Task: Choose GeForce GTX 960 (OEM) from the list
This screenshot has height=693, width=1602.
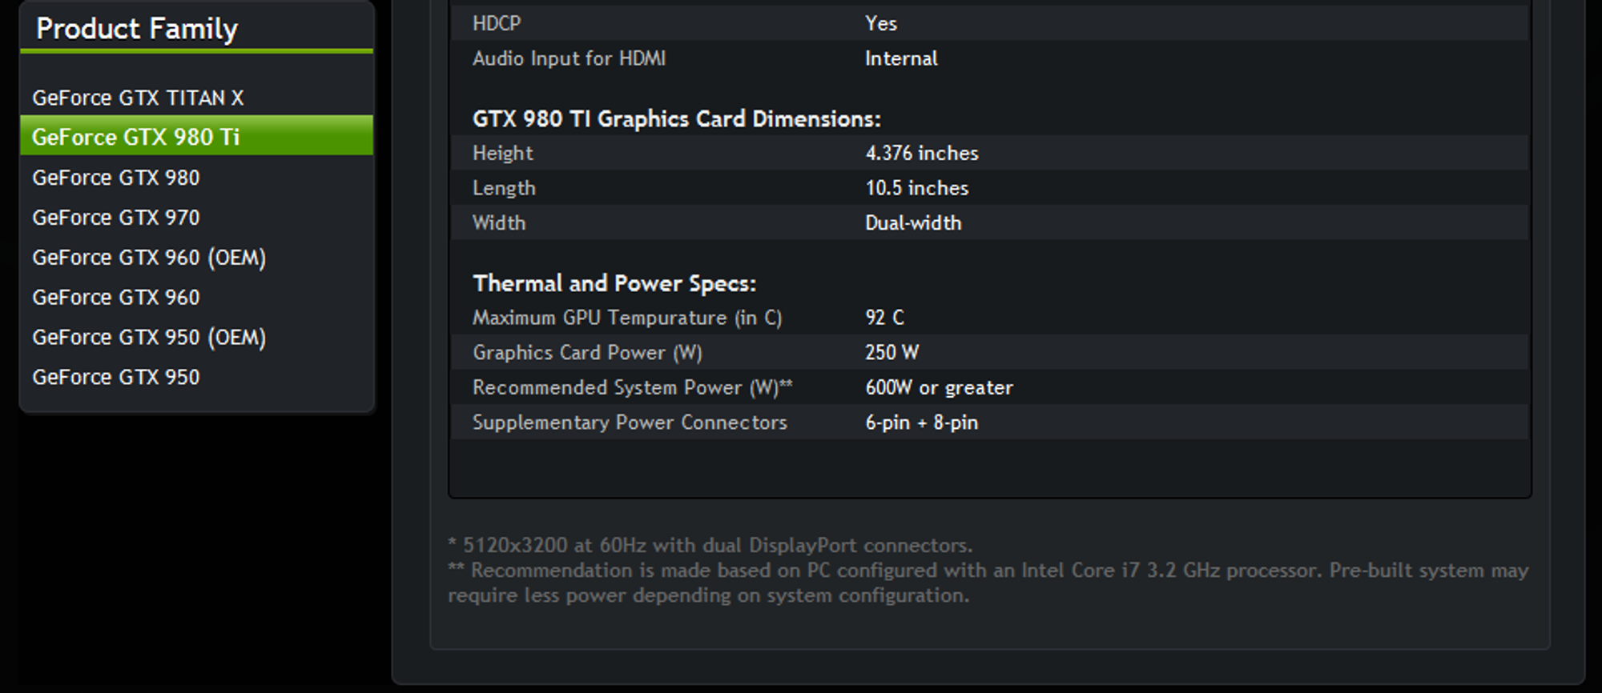Action: (x=149, y=258)
